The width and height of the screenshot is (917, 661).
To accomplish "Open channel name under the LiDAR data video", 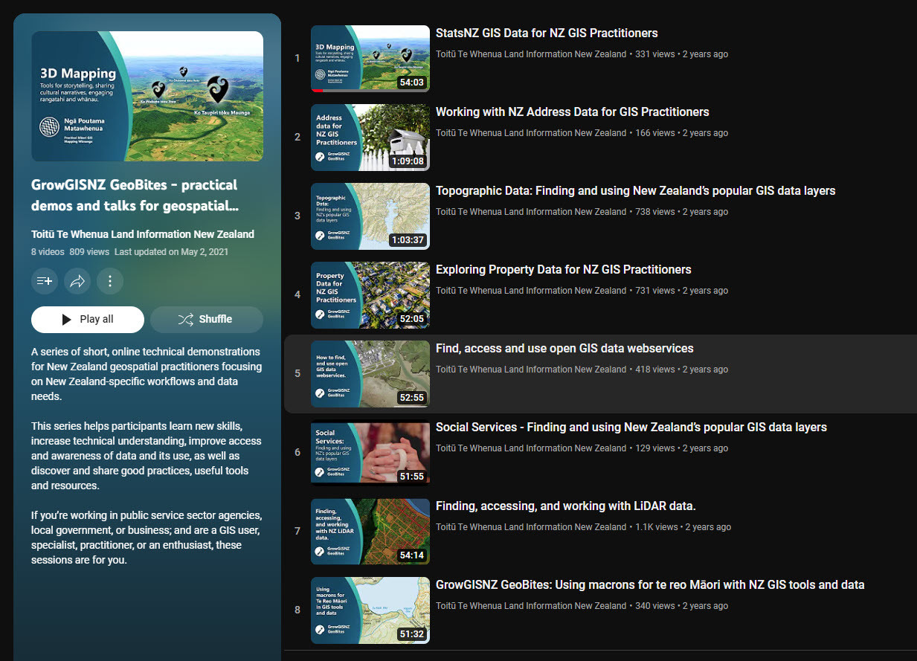I will point(531,527).
